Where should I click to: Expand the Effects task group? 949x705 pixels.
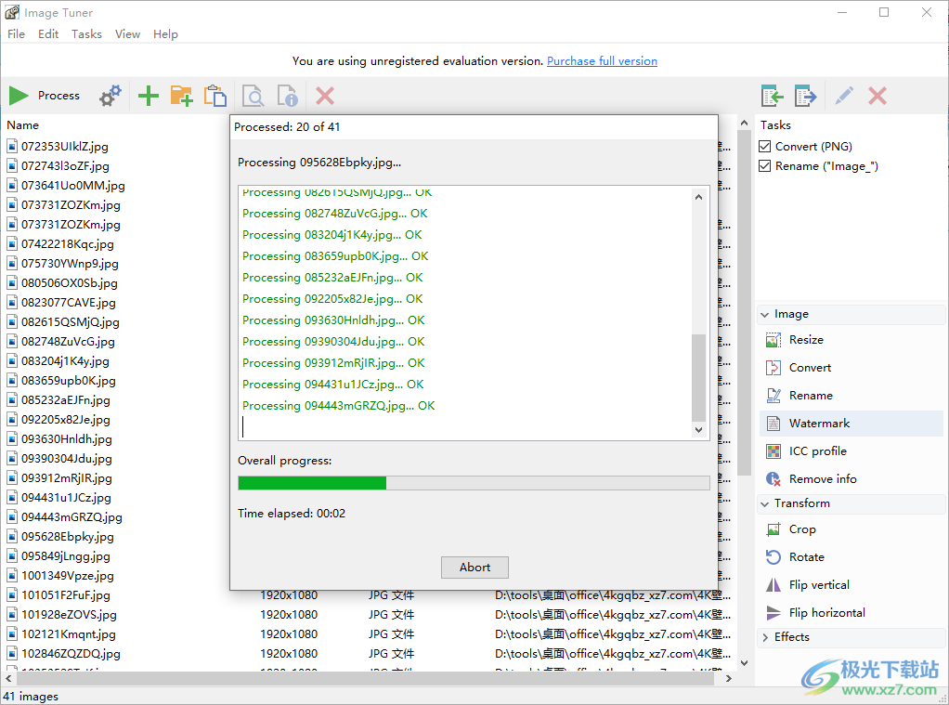pyautogui.click(x=765, y=637)
